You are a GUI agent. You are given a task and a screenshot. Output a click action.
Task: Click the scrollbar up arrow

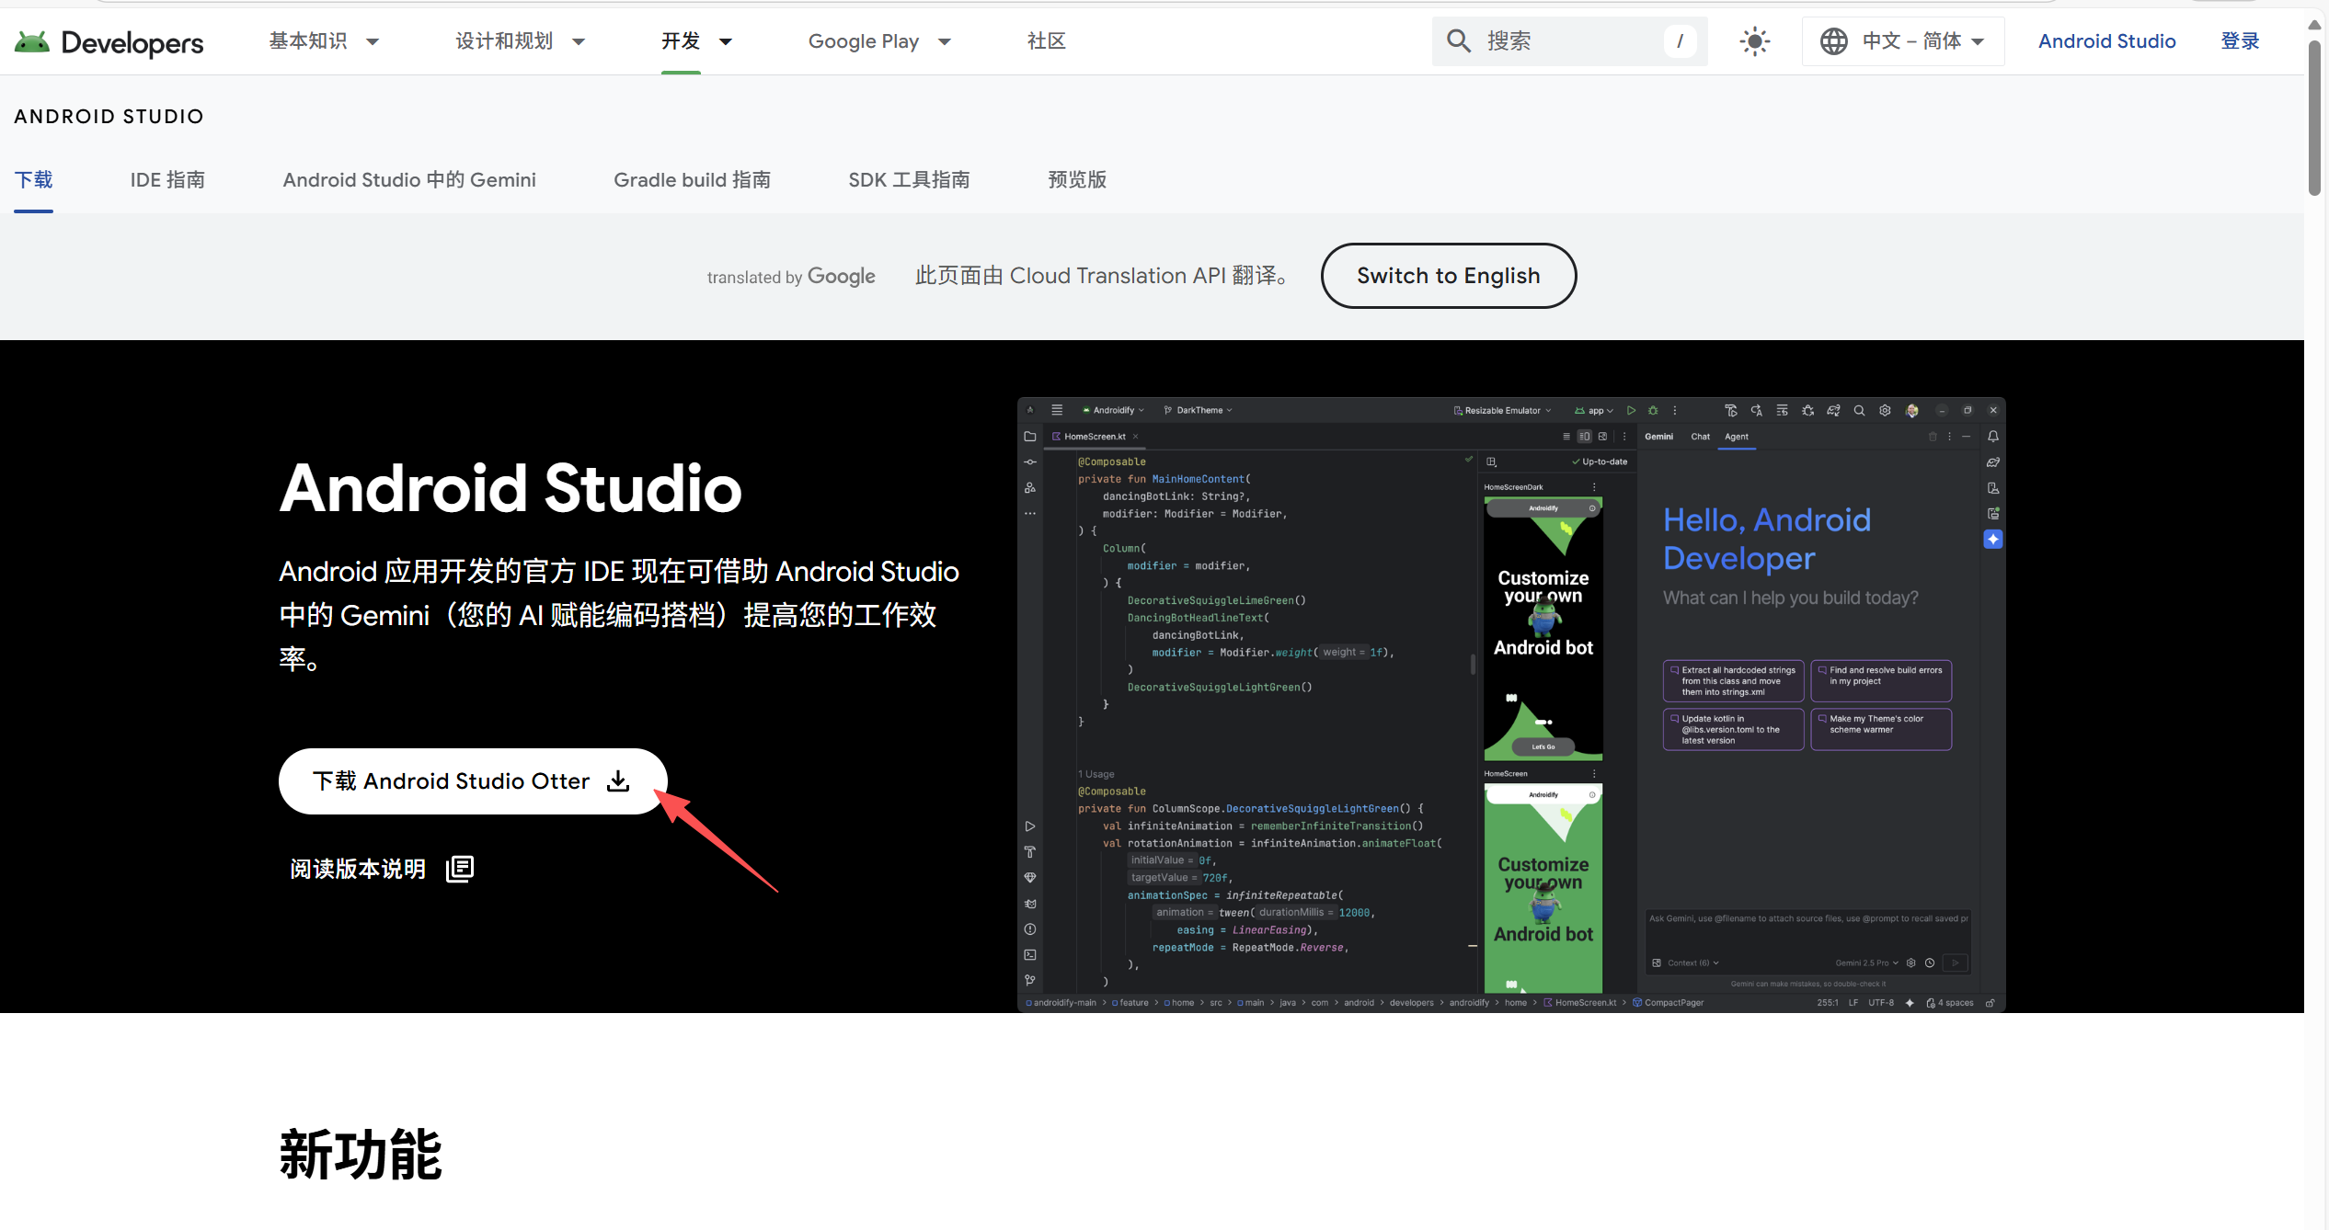(2314, 24)
